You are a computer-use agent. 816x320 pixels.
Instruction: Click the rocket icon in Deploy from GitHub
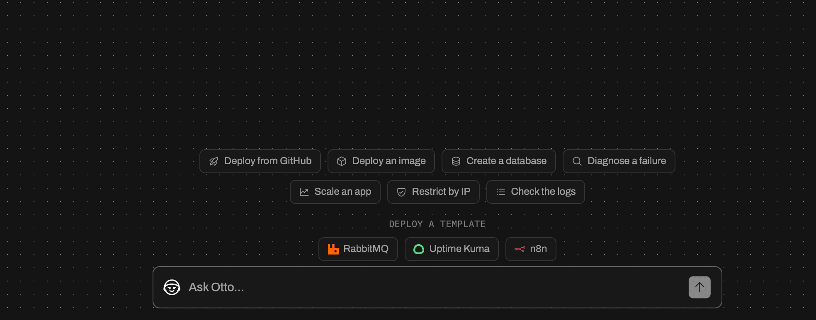tap(214, 161)
